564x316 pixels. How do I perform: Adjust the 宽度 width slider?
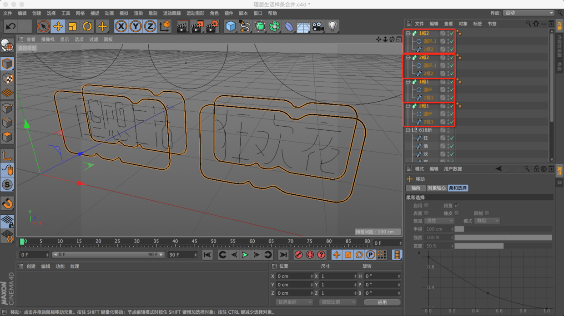click(503, 246)
